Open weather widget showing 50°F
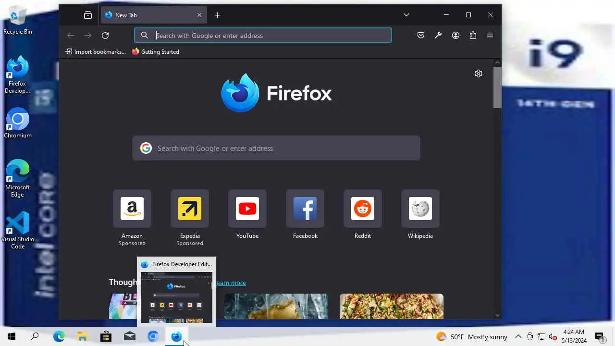 [472, 337]
